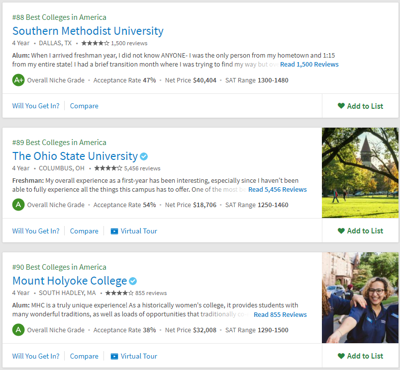400x370 pixels.
Task: Launch Virtual Tour of Ohio State
Action: coord(134,231)
